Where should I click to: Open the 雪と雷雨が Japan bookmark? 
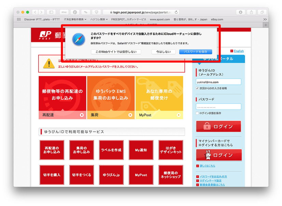tap(190, 19)
